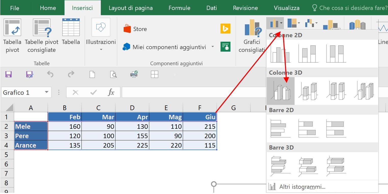Image resolution: width=388 pixels, height=194 pixels.
Task: Click the formula confirm checkmark
Action: (94, 92)
